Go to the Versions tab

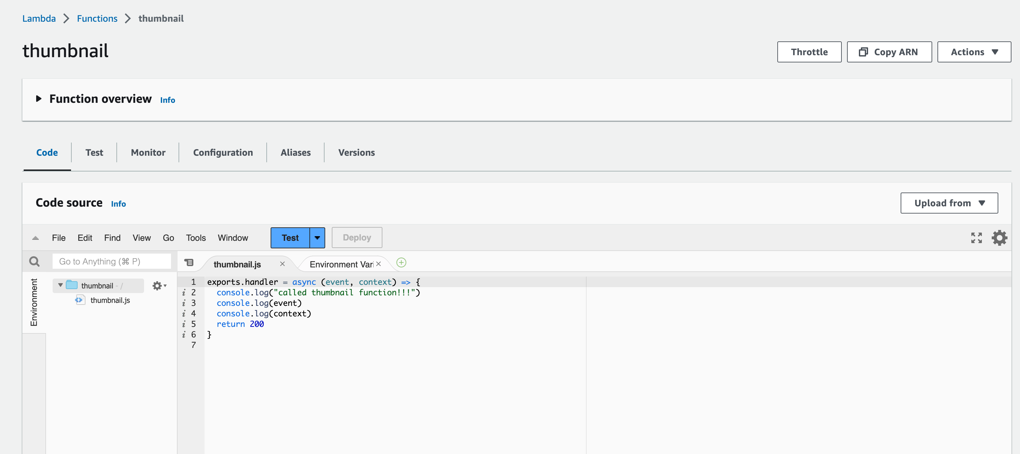356,153
